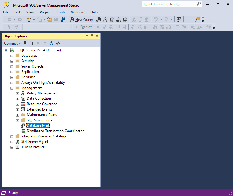The width and height of the screenshot is (233, 196).
Task: Select the SQL Server Agent node
Action: [35, 141]
